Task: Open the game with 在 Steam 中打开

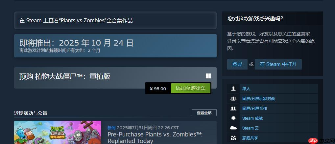Action: click(x=278, y=64)
